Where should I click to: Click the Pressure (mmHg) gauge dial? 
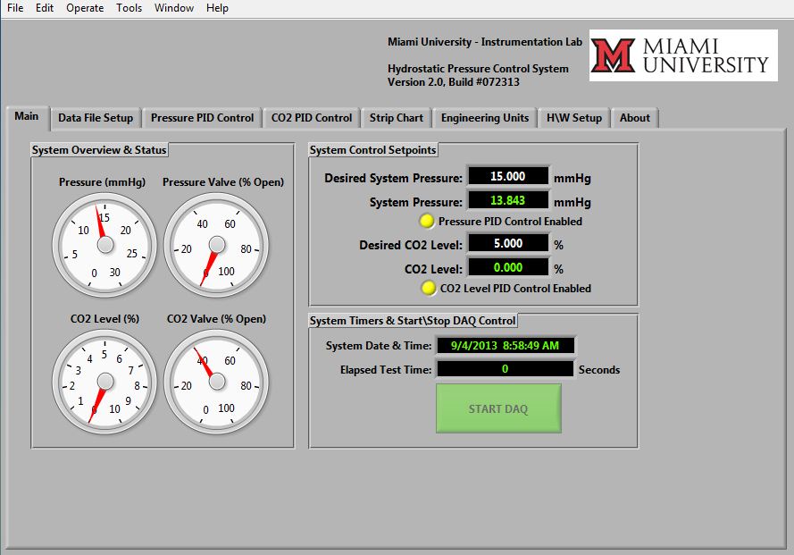[104, 244]
